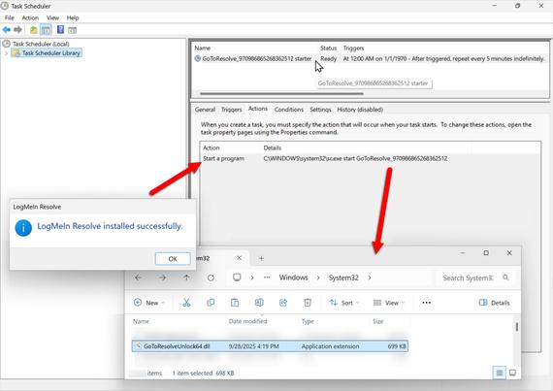Toggle the Show/Hide Action Pane toolbar icon
This screenshot has width=553, height=391.
pos(73,30)
